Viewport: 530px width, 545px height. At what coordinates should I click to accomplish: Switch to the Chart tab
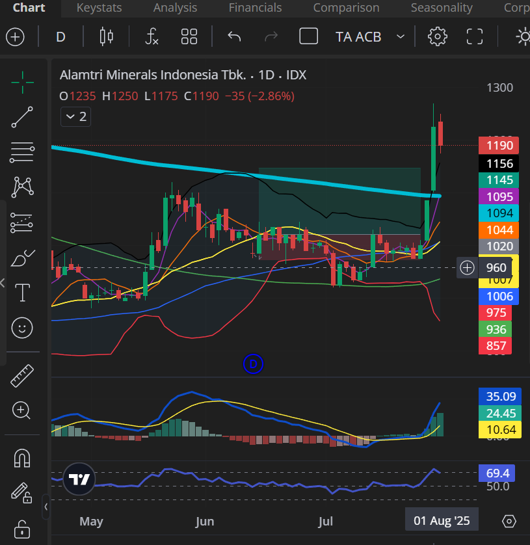point(29,8)
